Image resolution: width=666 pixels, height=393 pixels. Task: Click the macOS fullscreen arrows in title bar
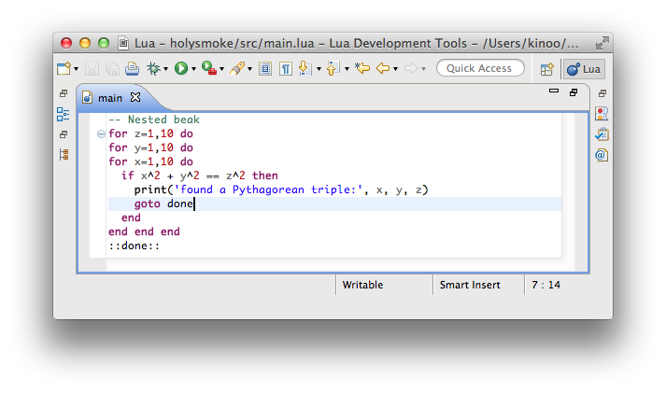click(x=602, y=43)
